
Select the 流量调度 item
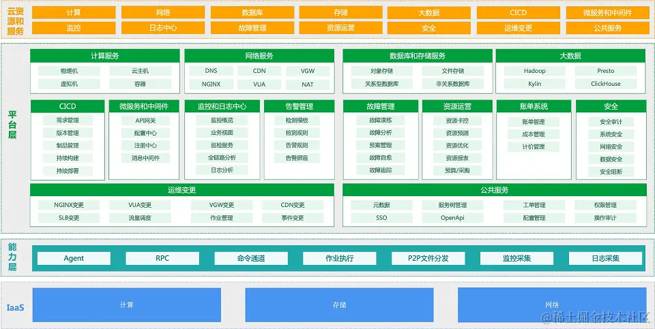(x=140, y=218)
